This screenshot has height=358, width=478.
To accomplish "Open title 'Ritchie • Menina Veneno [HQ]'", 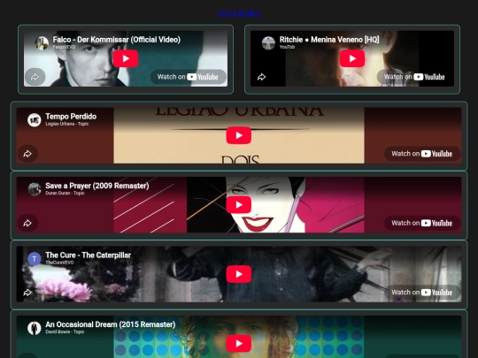I will pos(329,40).
